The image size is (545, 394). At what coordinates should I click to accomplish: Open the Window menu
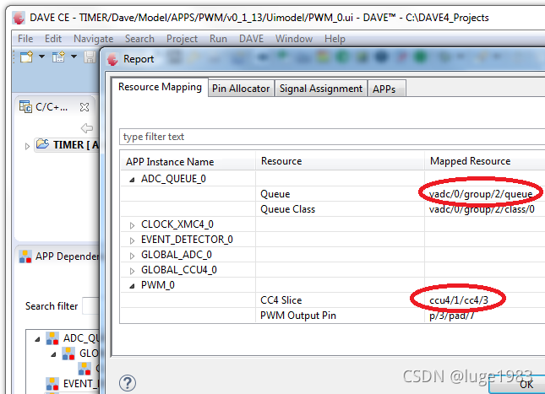[294, 39]
